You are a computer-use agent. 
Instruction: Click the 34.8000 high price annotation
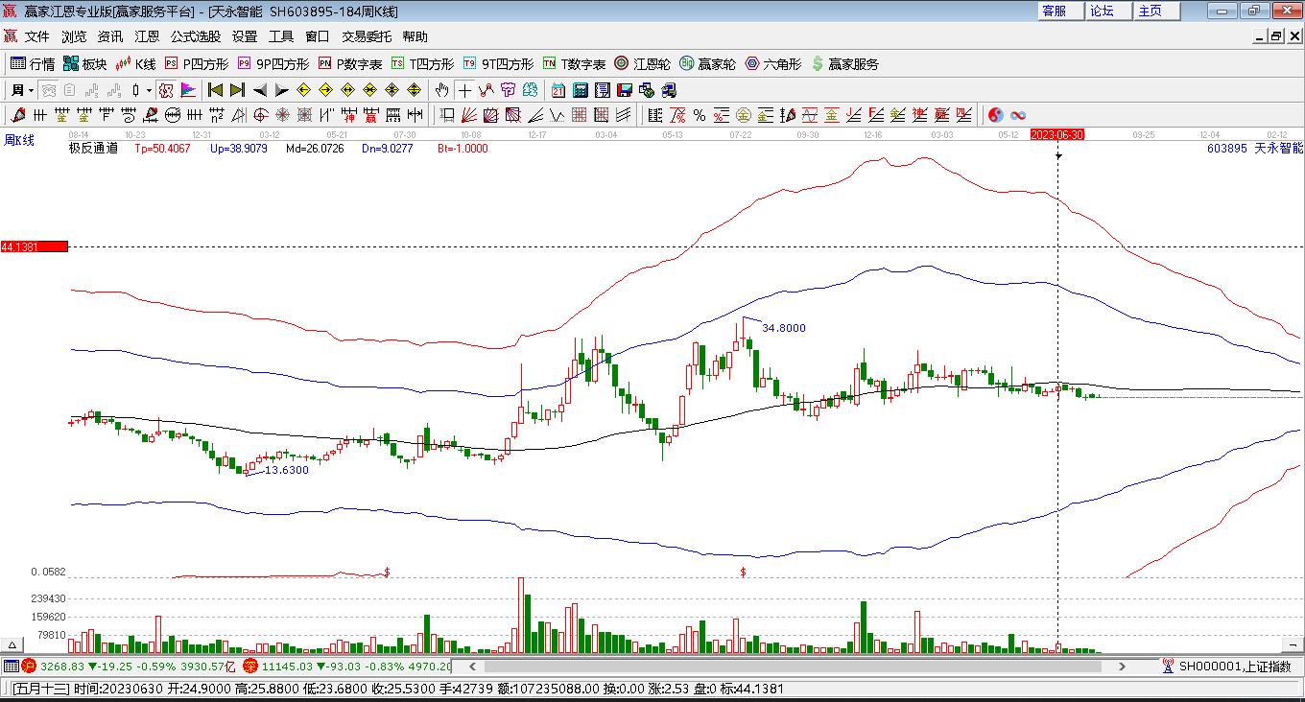[x=784, y=328]
